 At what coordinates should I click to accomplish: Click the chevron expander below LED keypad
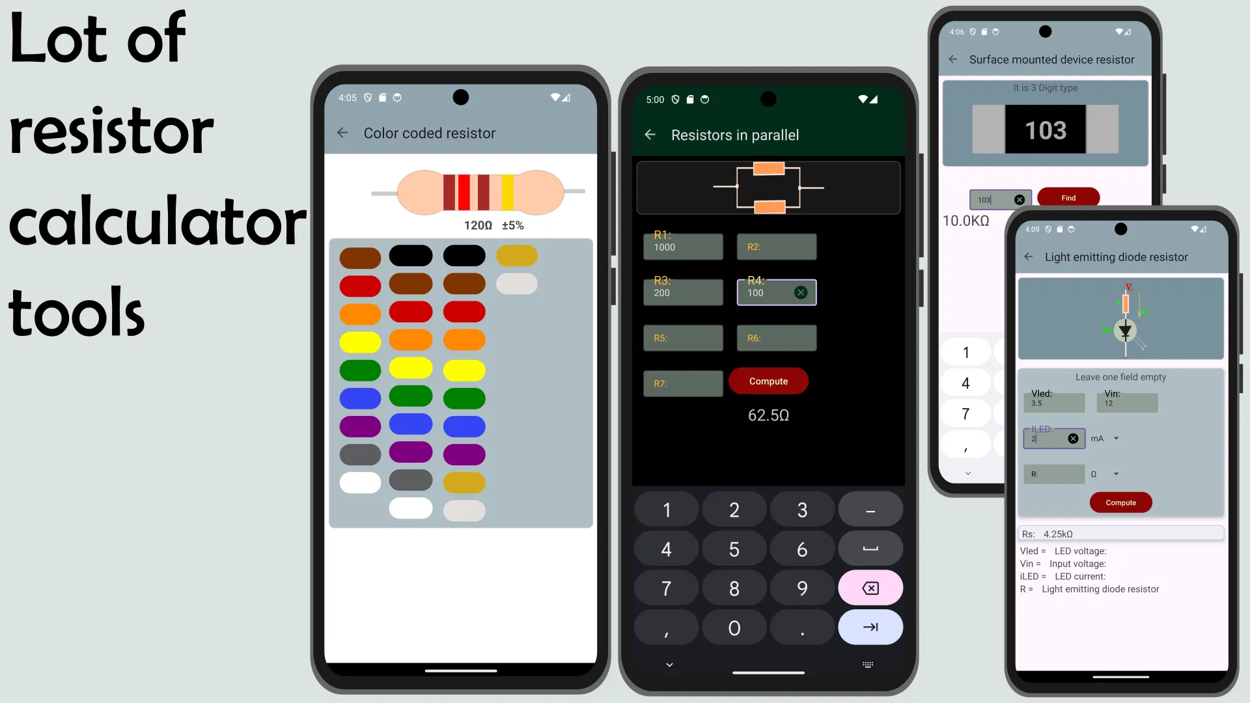[x=967, y=472]
